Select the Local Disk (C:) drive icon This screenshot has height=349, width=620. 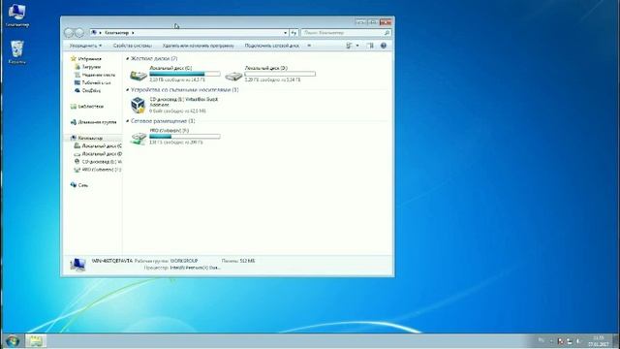(x=139, y=75)
